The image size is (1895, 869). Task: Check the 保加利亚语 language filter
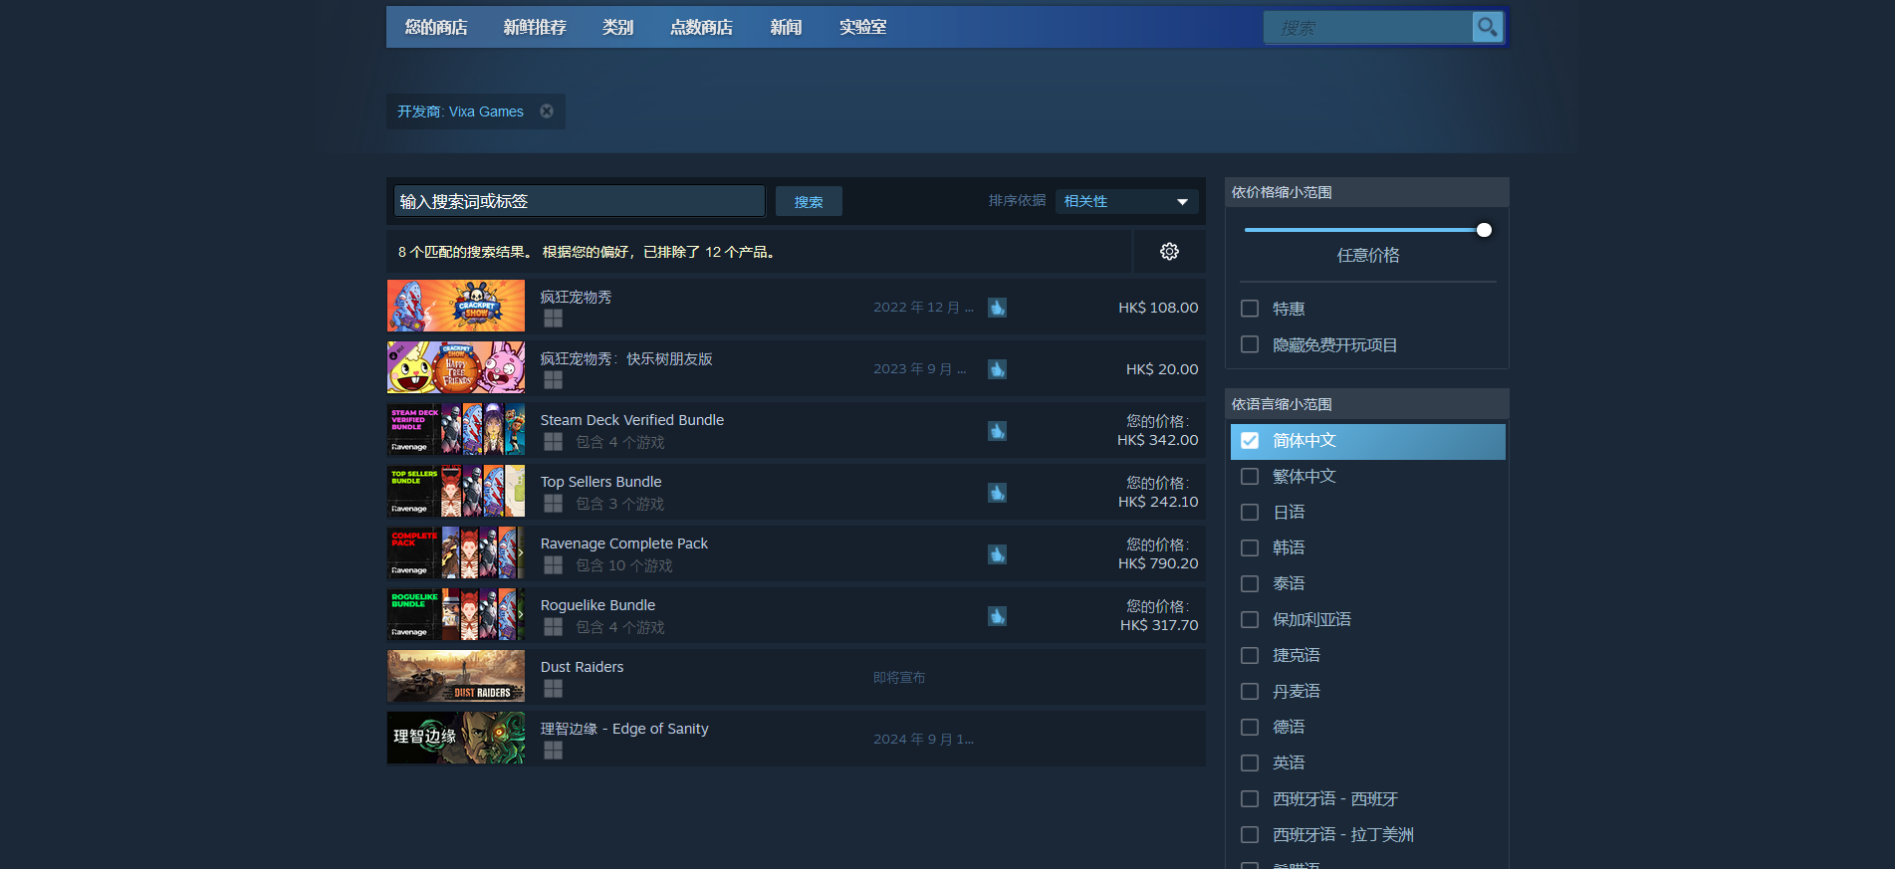click(1250, 619)
